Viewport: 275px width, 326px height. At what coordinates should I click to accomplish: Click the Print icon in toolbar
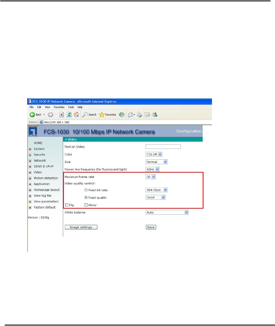[139, 115]
